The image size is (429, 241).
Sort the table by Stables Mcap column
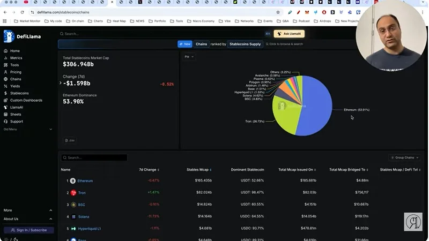[198, 170]
